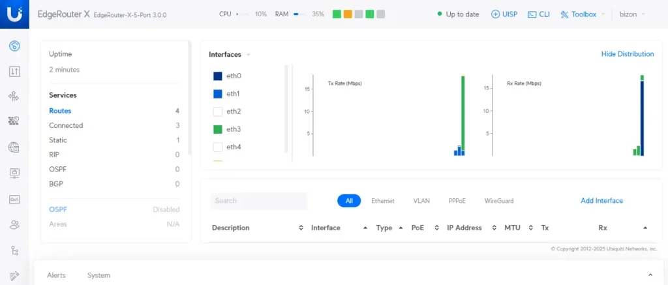Toggle eth1 interface in chart legend
The height and width of the screenshot is (285, 668).
tap(218, 94)
